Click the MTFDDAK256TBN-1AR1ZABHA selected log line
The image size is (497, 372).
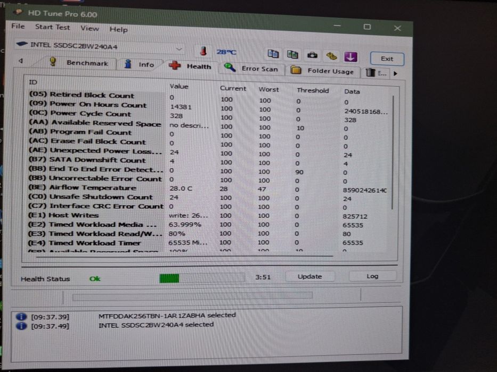pos(167,315)
